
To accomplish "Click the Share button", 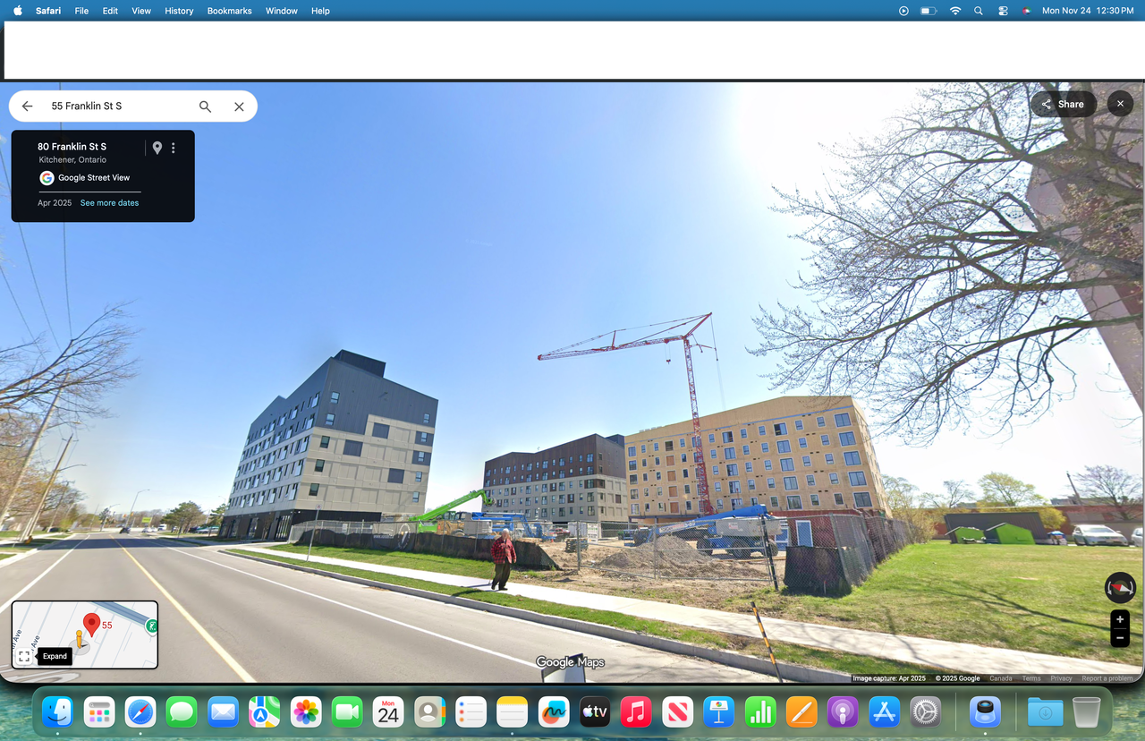I will coord(1063,104).
